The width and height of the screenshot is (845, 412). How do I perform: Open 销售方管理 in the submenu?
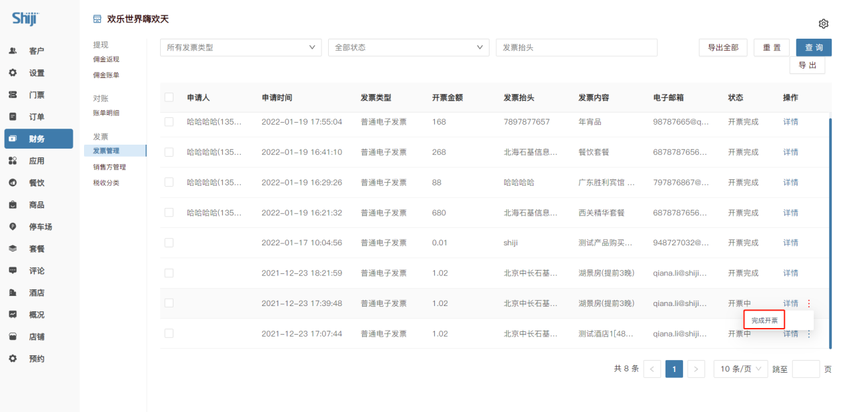[x=109, y=167]
